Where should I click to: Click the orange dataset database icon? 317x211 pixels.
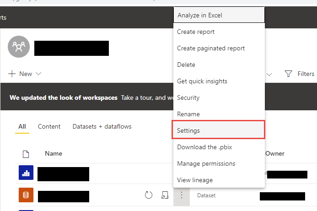click(x=26, y=195)
